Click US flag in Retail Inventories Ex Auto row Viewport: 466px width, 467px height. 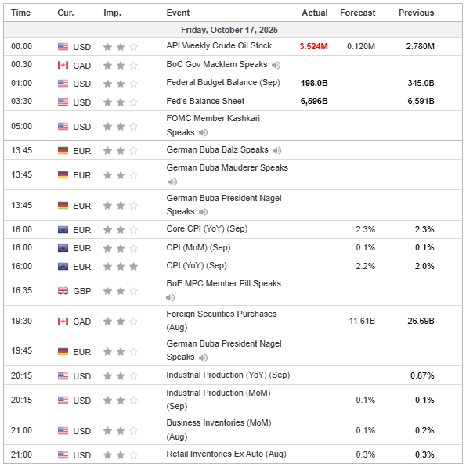tap(63, 454)
